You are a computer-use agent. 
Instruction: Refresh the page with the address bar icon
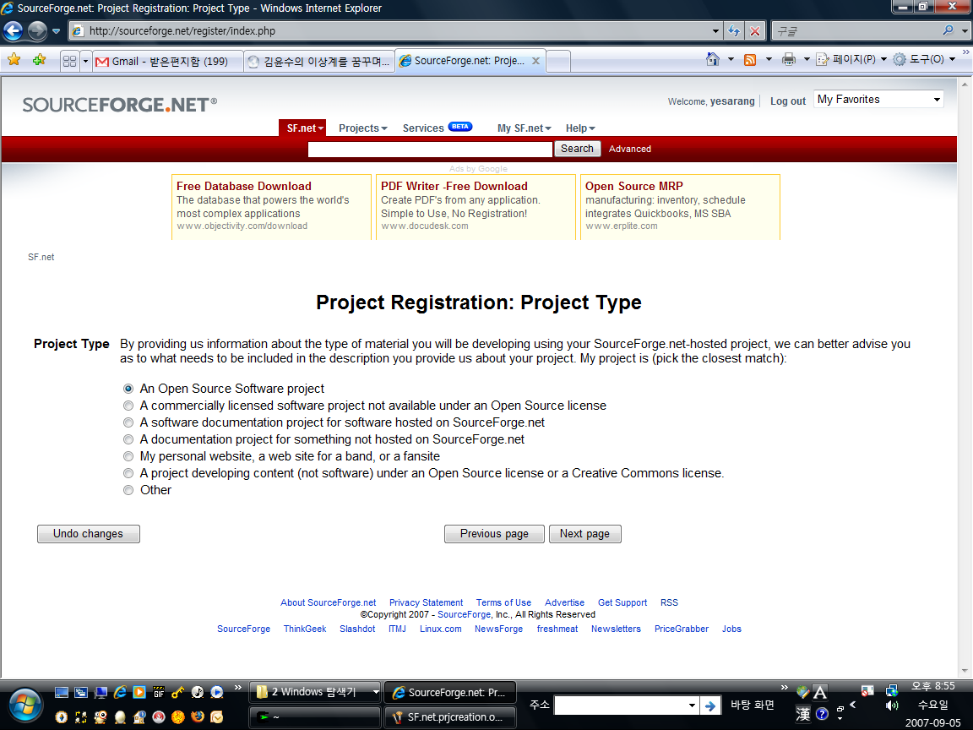[734, 30]
